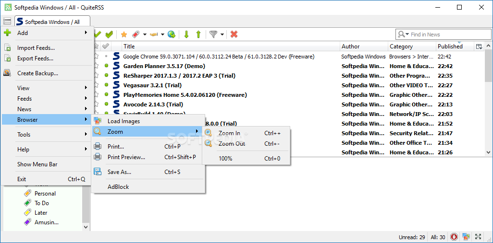Click the column chooser icon in news header
The height and width of the screenshot is (243, 493).
(x=479, y=46)
